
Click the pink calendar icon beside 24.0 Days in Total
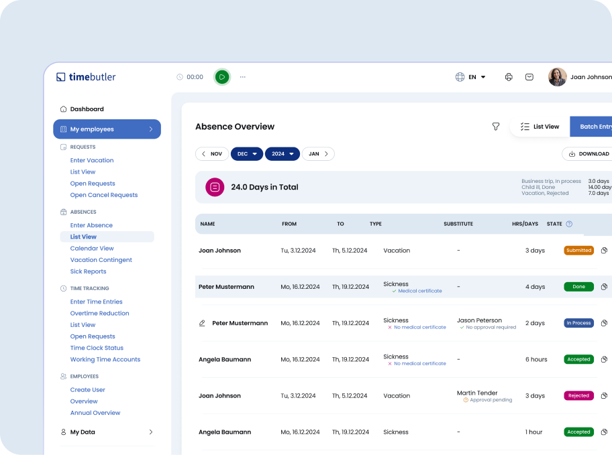[x=215, y=187]
